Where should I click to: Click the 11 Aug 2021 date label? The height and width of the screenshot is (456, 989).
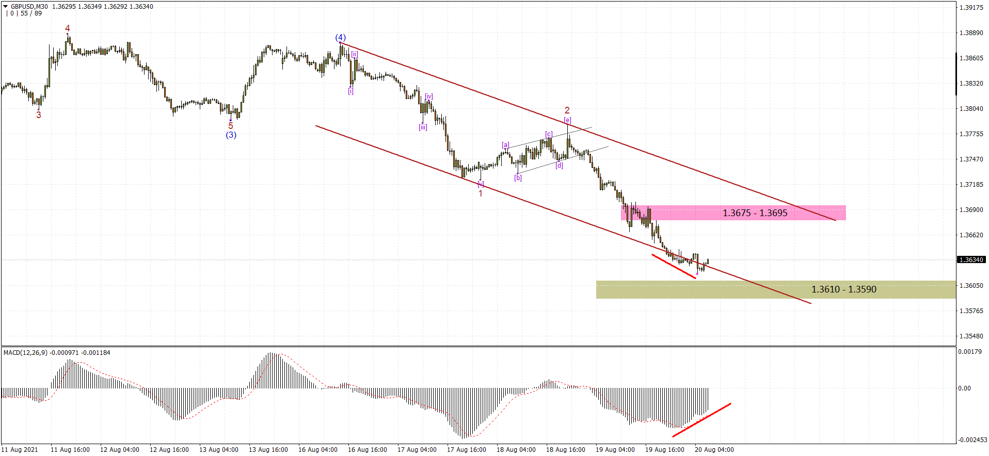pyautogui.click(x=20, y=450)
